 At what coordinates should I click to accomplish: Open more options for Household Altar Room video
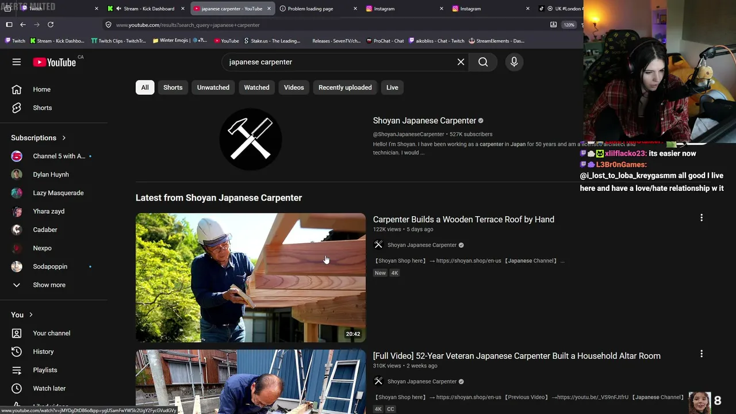(x=701, y=354)
